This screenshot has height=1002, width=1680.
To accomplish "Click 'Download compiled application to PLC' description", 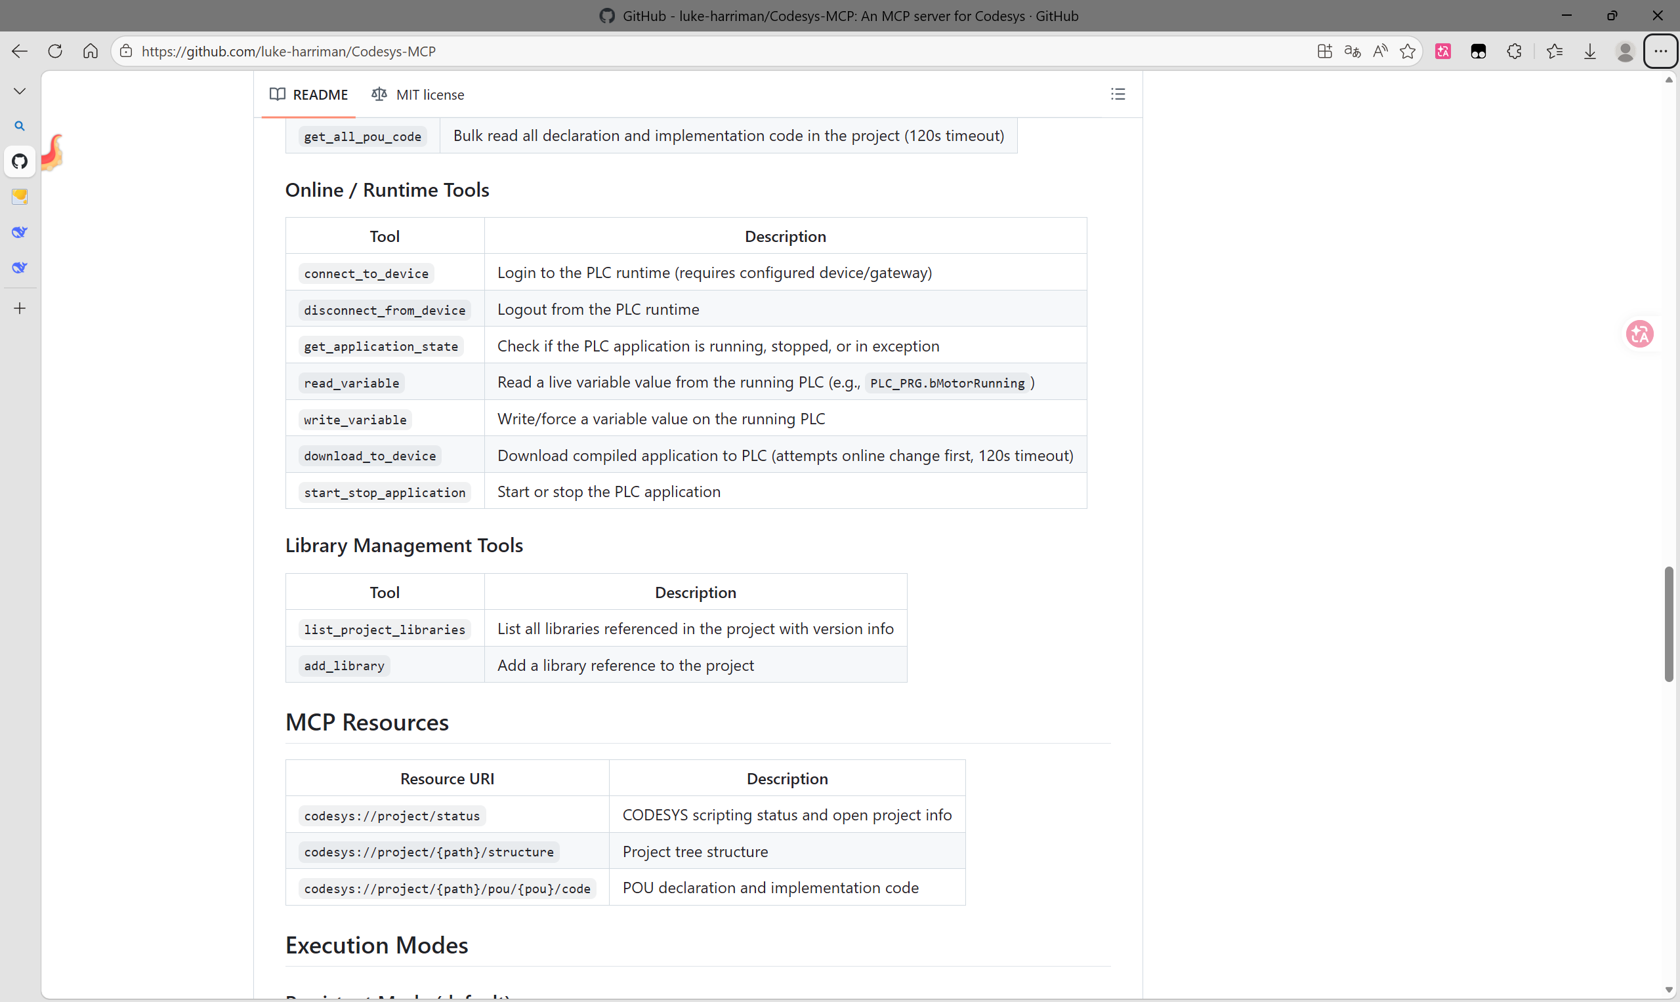I will click(786, 455).
